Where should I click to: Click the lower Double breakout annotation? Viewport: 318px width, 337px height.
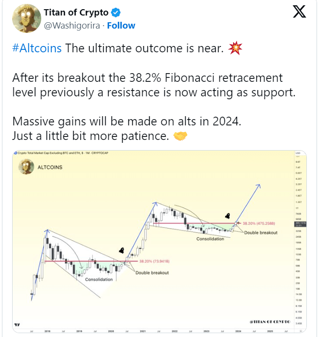(152, 273)
